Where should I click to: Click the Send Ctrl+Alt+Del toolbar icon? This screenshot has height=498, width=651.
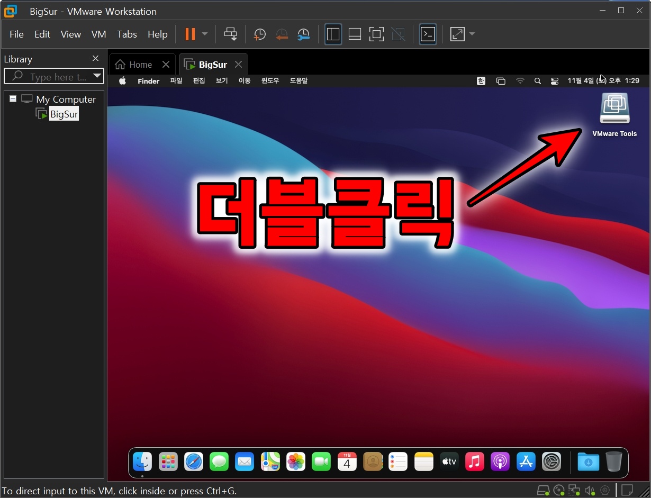tap(231, 34)
